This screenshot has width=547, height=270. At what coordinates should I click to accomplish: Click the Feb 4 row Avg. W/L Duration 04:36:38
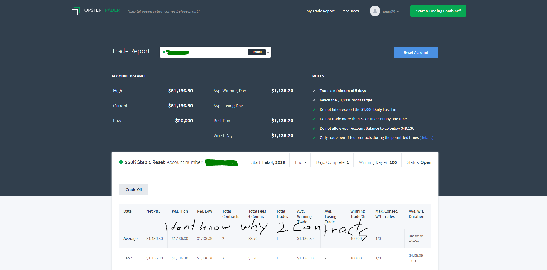click(x=416, y=256)
